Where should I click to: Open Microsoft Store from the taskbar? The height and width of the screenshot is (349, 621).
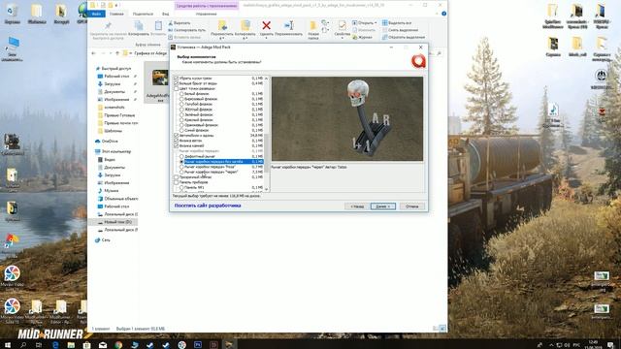click(86, 345)
